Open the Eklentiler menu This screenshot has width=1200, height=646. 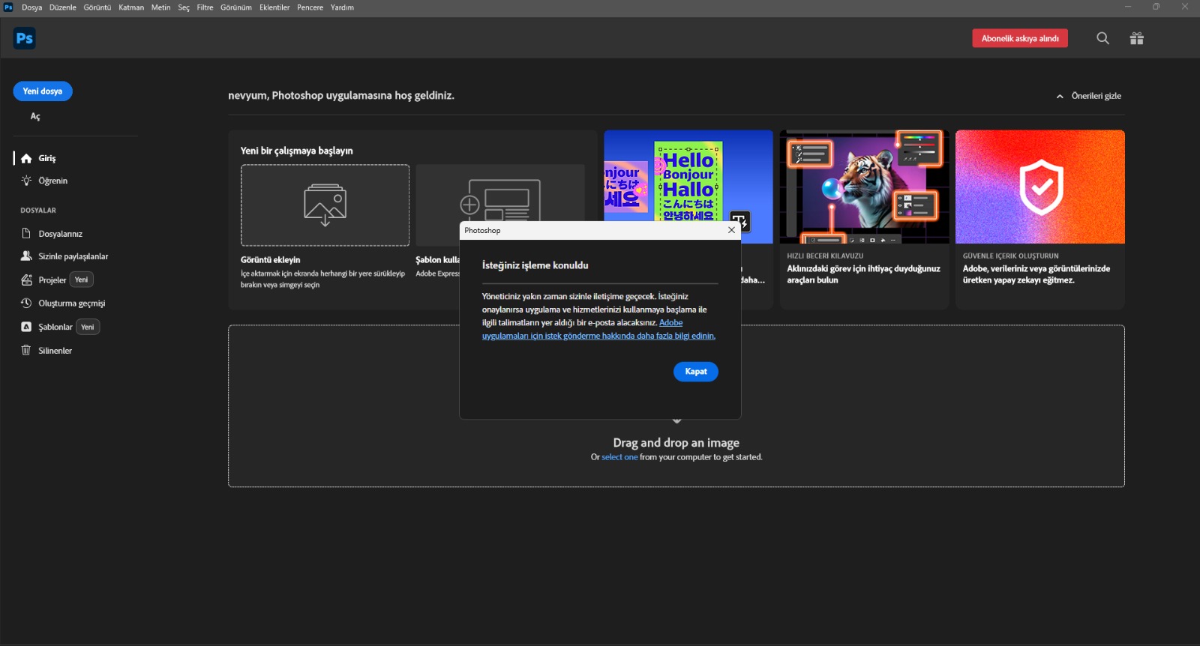tap(274, 7)
